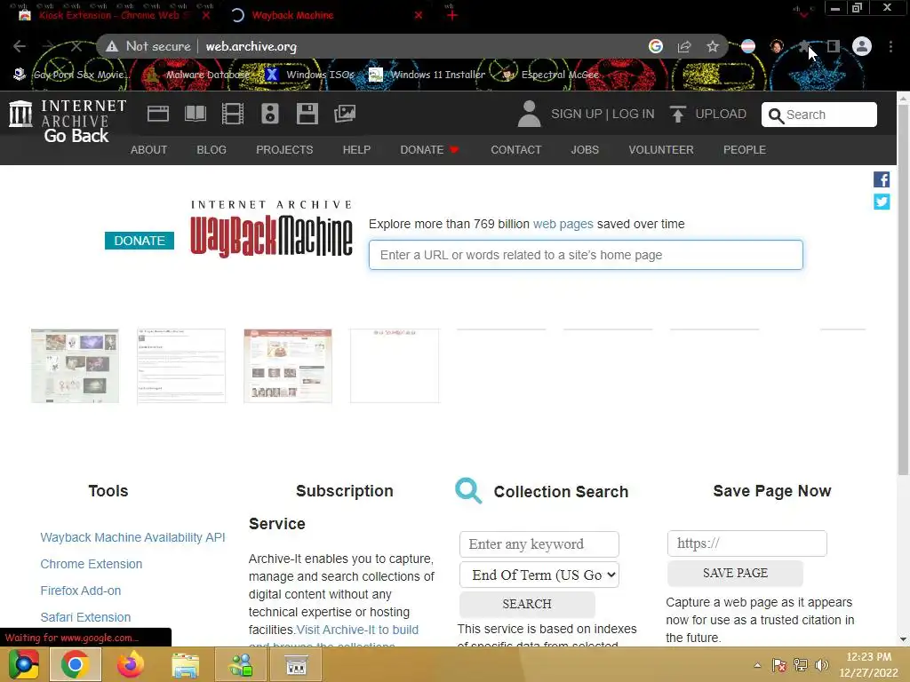Open the BLOG menu item
The image size is (910, 682).
212,149
